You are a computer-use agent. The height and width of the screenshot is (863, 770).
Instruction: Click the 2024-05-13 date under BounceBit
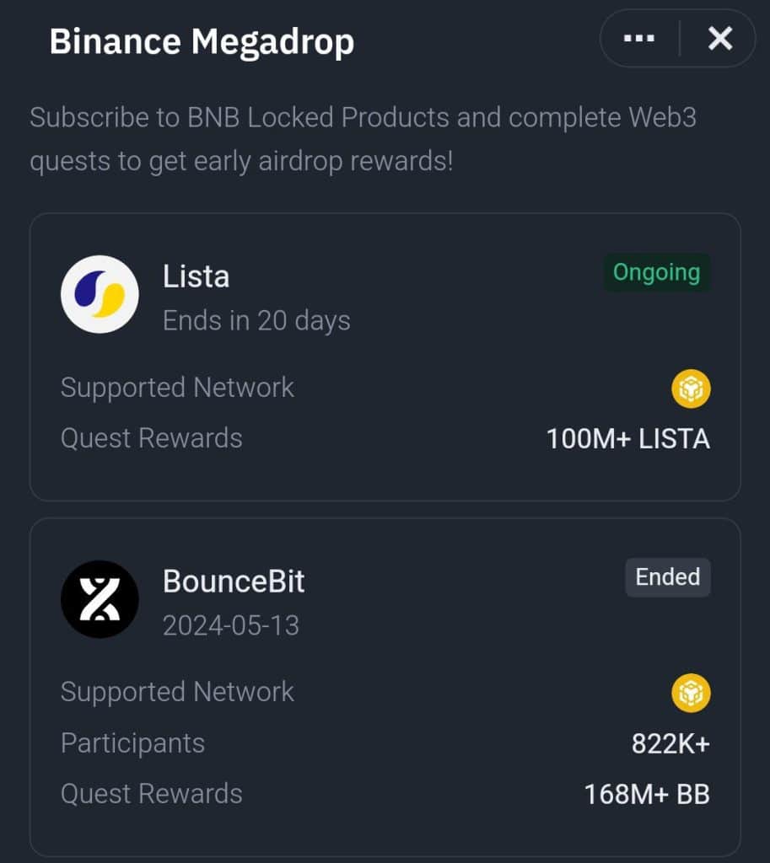(x=230, y=625)
